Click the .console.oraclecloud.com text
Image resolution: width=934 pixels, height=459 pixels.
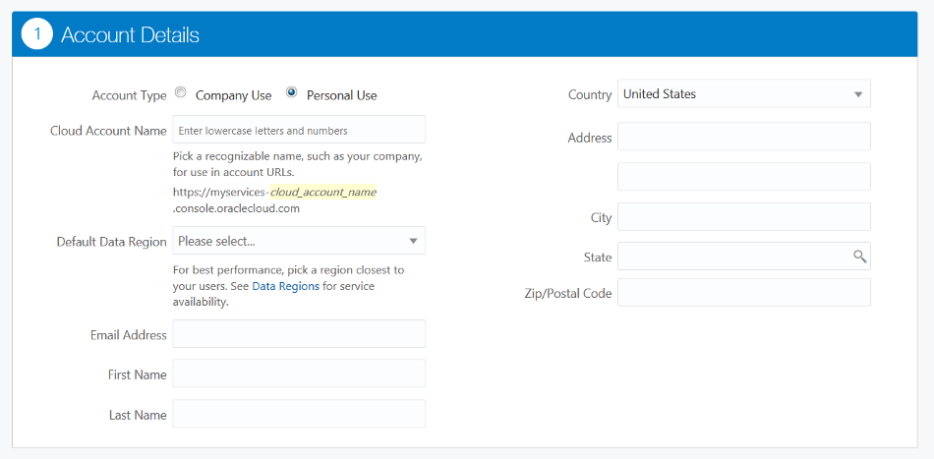tap(236, 209)
